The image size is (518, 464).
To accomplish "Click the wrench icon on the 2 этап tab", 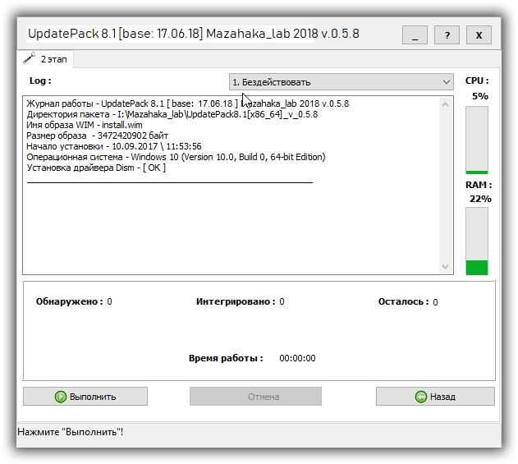I will pyautogui.click(x=29, y=58).
